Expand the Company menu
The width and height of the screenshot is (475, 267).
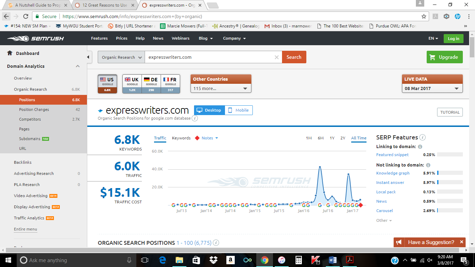click(x=234, y=38)
